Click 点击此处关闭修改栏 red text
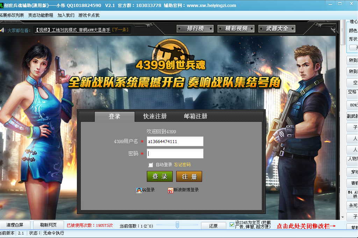The height and width of the screenshot is (238, 358). (x=306, y=226)
